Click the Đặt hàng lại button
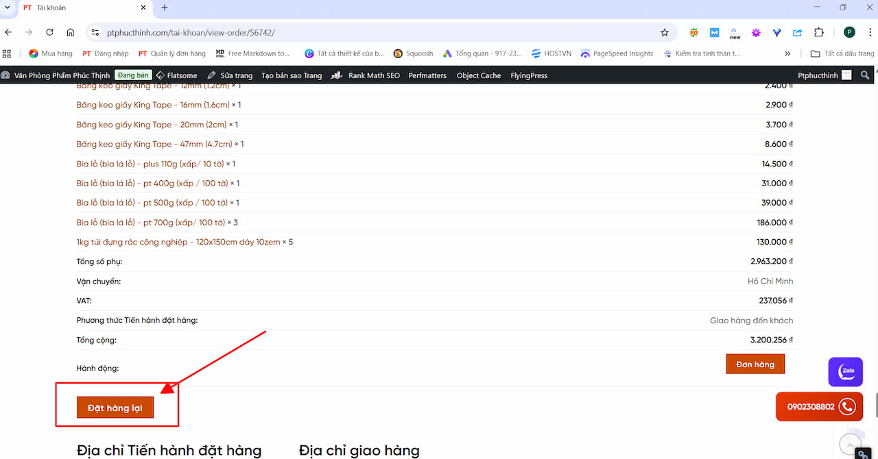Viewport: 878px width, 459px height. [115, 408]
